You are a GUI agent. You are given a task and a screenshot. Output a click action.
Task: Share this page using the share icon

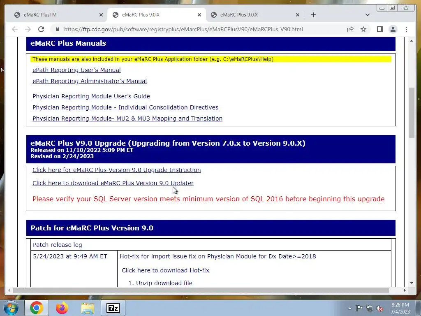coord(350,29)
